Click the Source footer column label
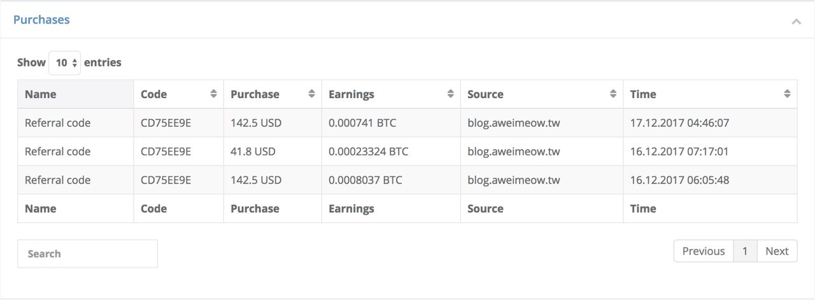The width and height of the screenshot is (815, 300). [x=485, y=209]
